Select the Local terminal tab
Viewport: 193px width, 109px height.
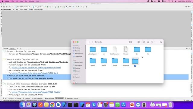pyautogui.click(x=12, y=48)
